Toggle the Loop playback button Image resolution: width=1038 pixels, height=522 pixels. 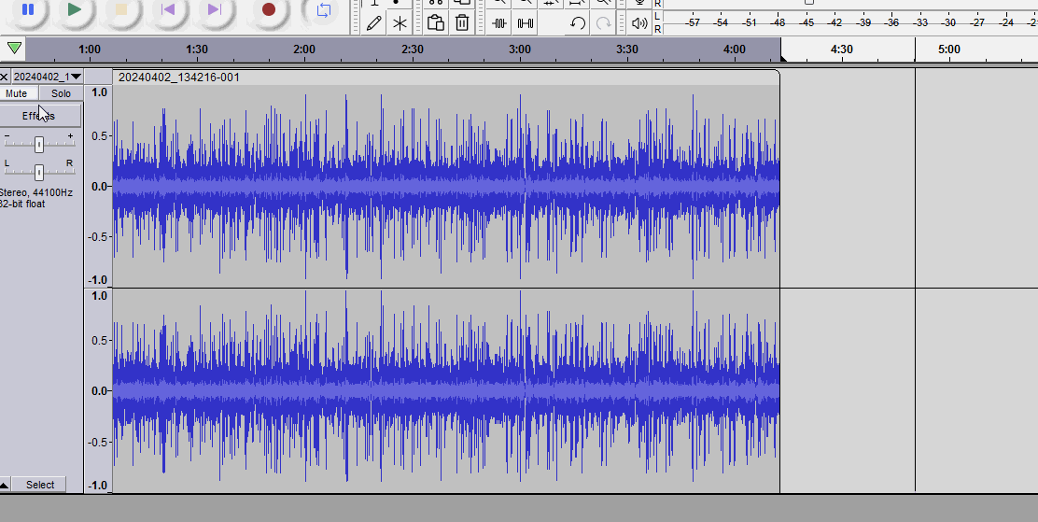pos(323,9)
